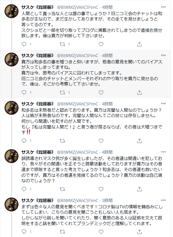Like the highlighted tweet about バイアス
173x237 pixels.
[x=101, y=92]
